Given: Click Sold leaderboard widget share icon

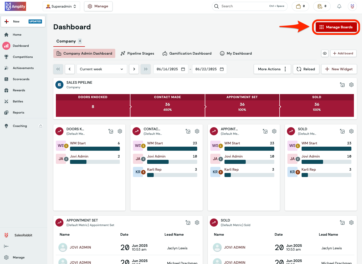Looking at the screenshot, I should pos(342,131).
